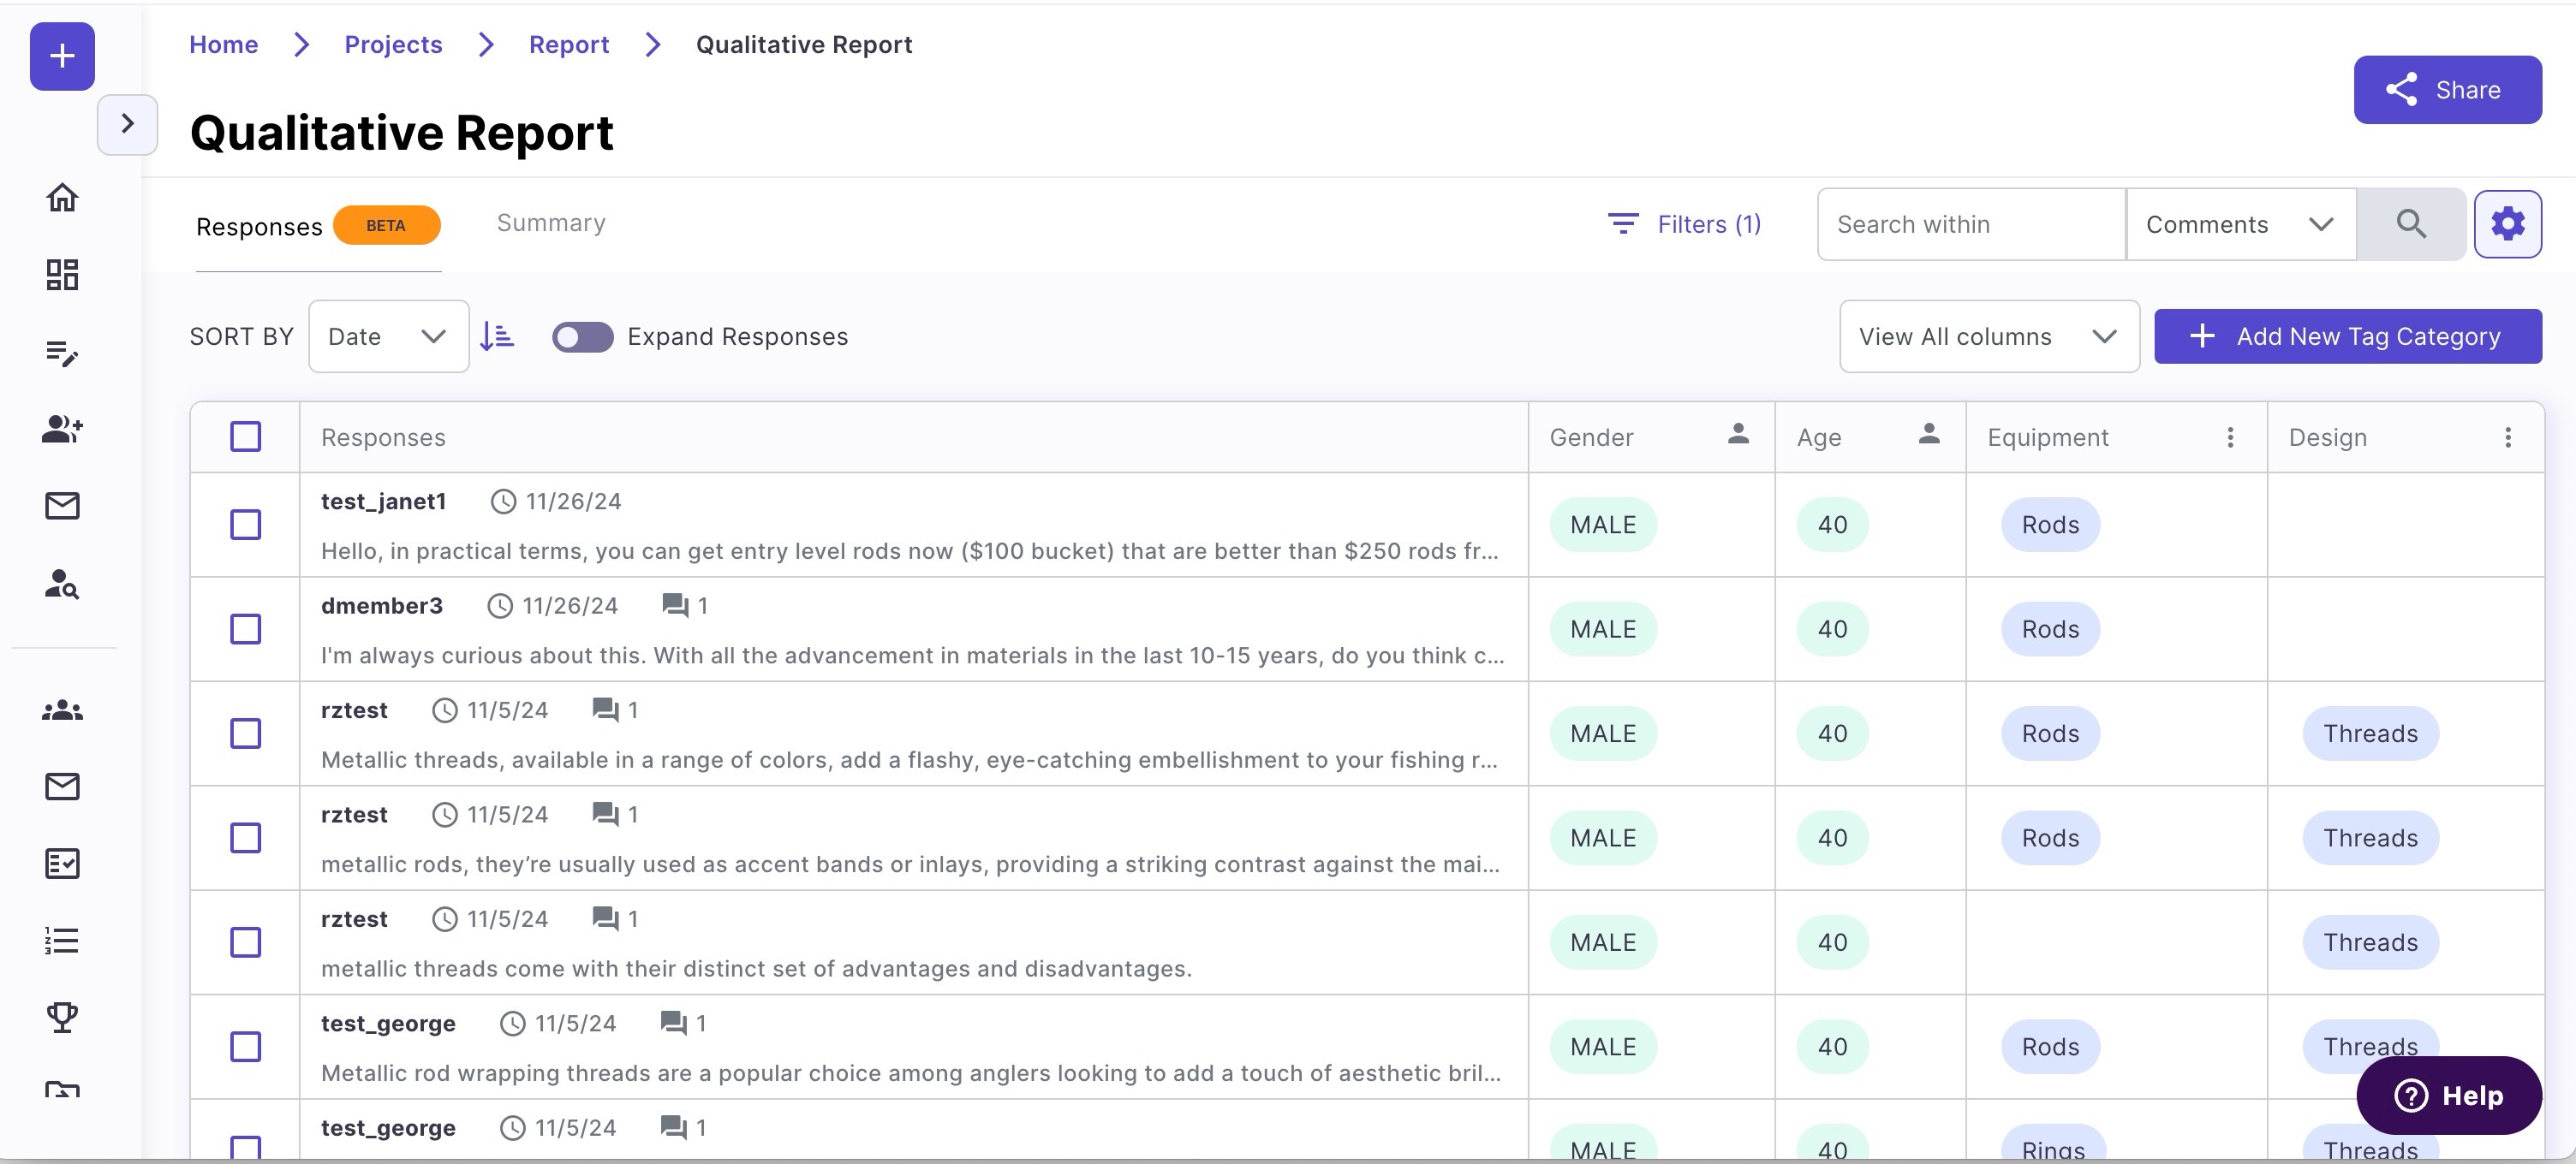Viewport: 2576px width, 1164px height.
Task: Enable the Expand Responses toggle
Action: pos(582,336)
